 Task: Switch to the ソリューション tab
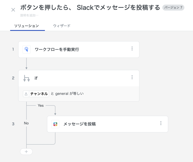(27, 26)
